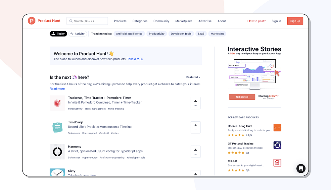Screen dimensions: 331x190
Task: Select the Productivity trending topic
Action: point(157,33)
